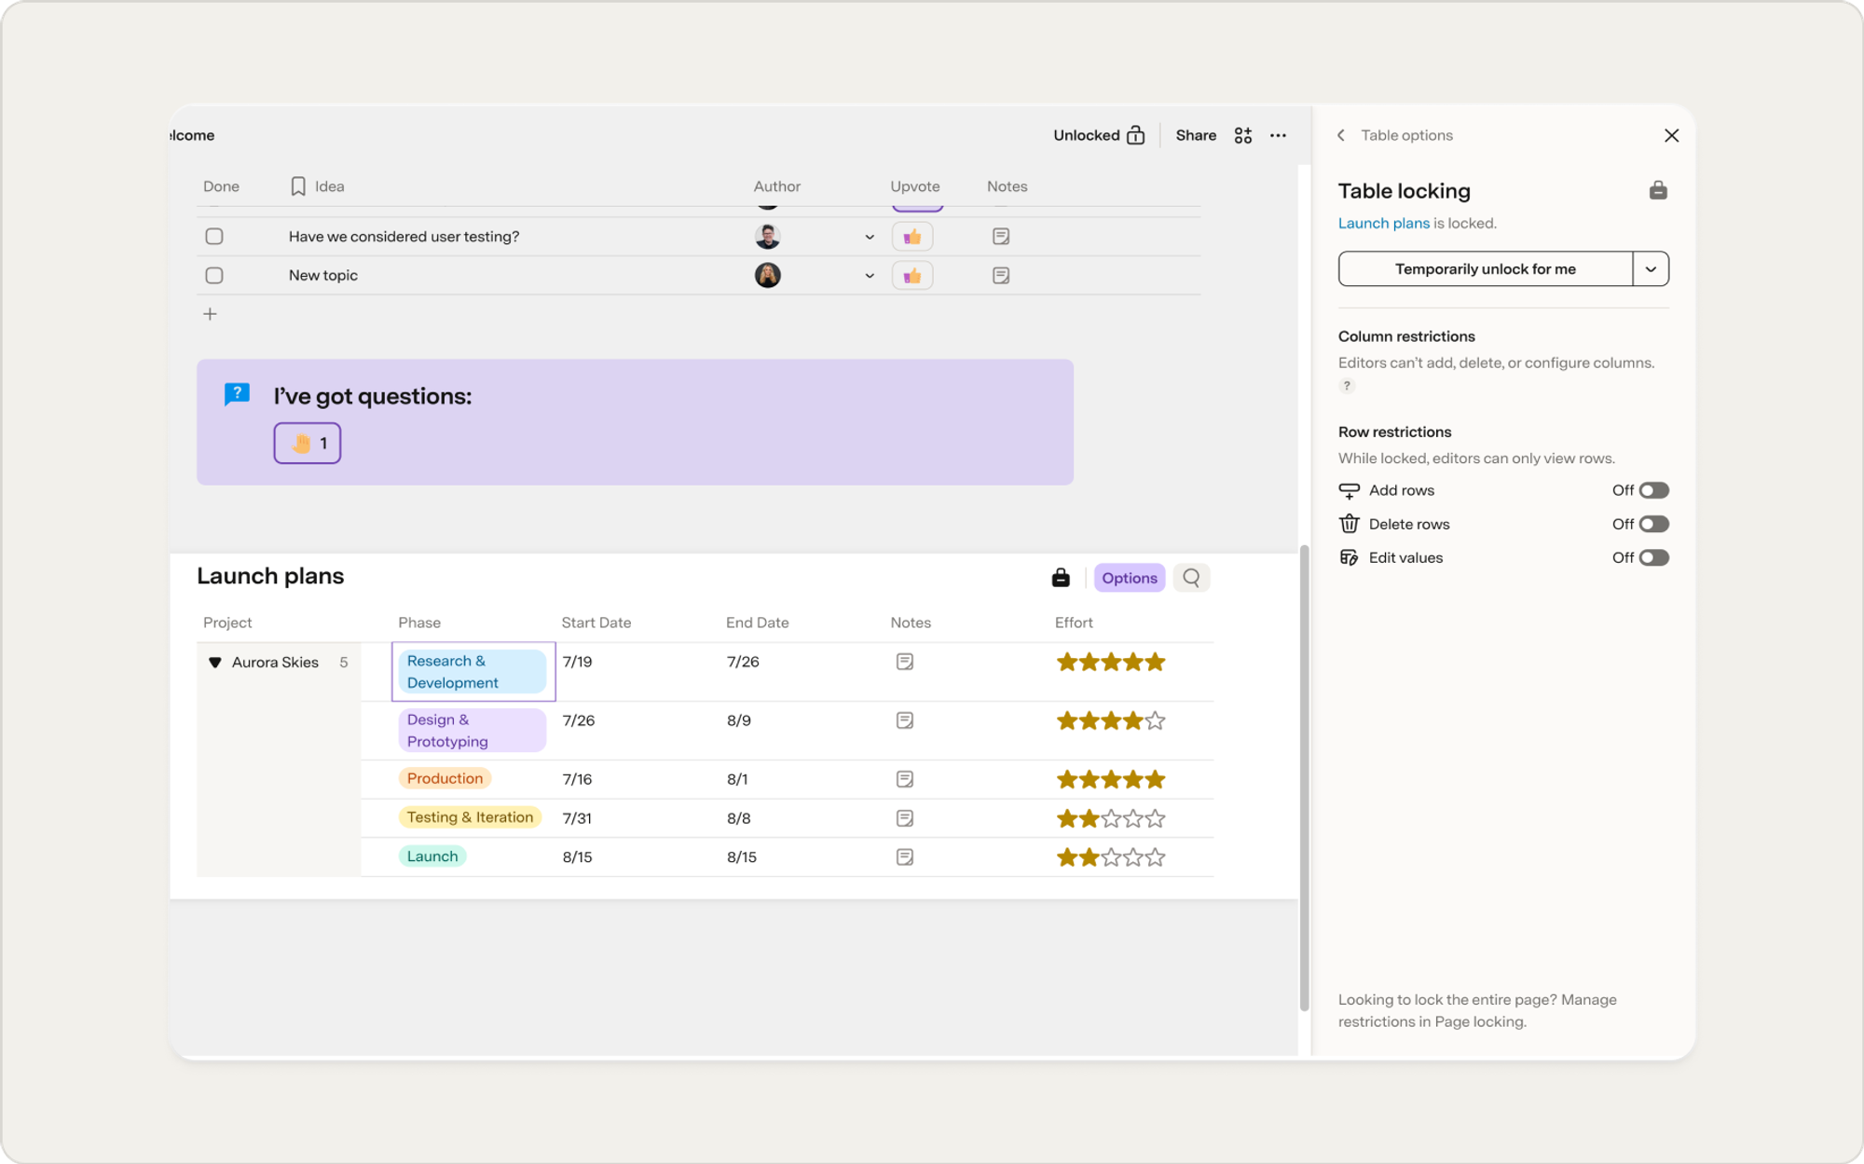The height and width of the screenshot is (1164, 1864).
Task: Expand the Temporarily unlock dropdown arrow
Action: tap(1651, 269)
